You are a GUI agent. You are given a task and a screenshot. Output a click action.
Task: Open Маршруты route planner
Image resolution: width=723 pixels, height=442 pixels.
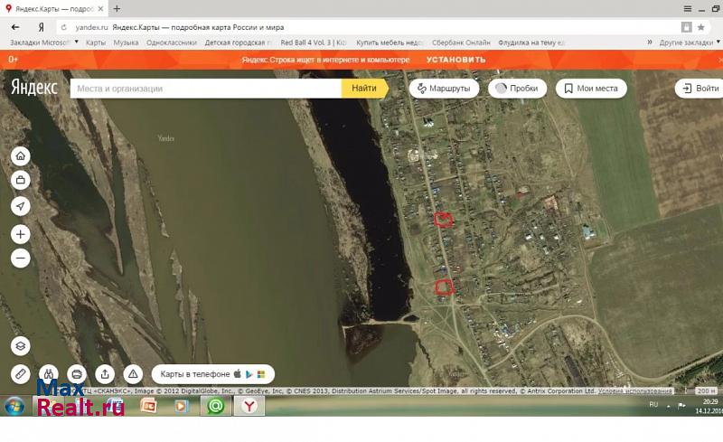[443, 89]
